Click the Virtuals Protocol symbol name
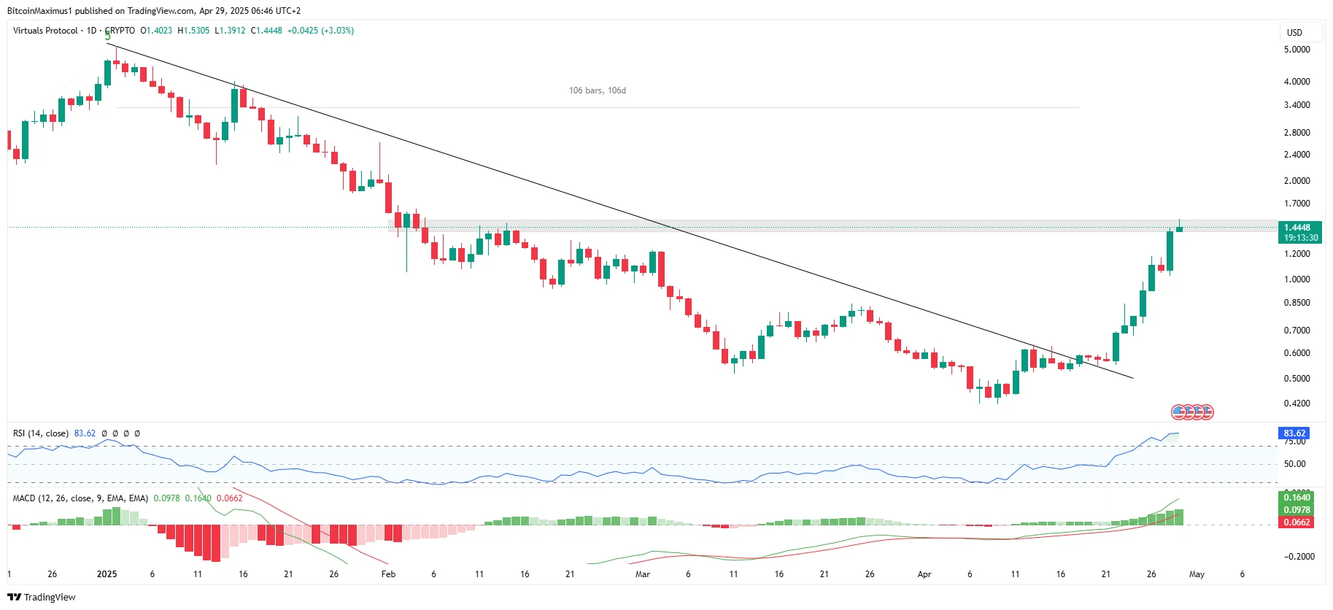 pyautogui.click(x=45, y=31)
